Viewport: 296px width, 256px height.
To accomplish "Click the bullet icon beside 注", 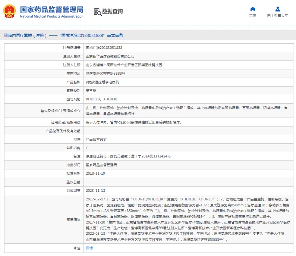I will [x=75, y=248].
